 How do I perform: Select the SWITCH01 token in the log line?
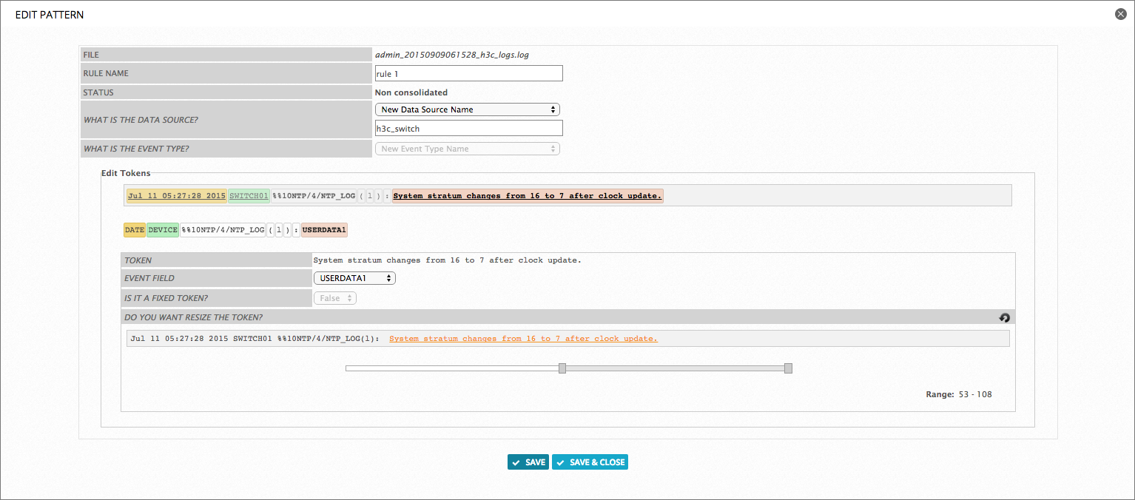click(249, 196)
